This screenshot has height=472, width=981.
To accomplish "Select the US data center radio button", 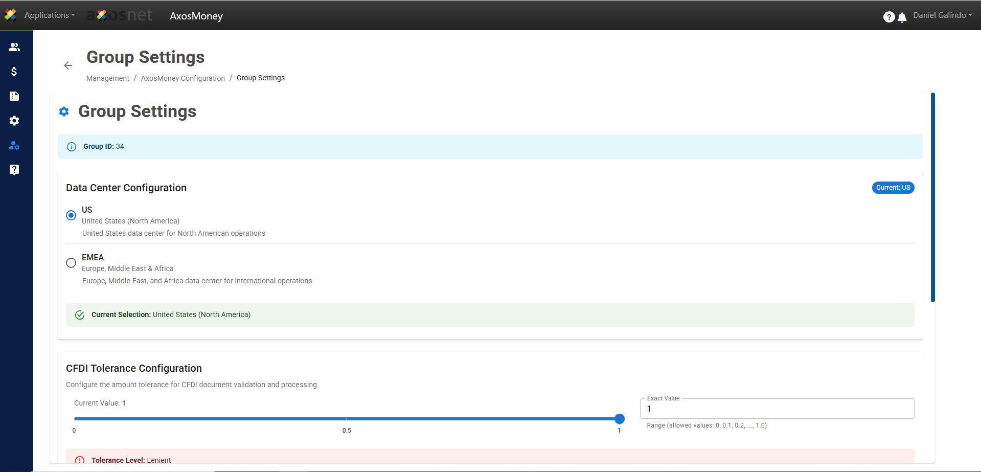I will [x=71, y=215].
